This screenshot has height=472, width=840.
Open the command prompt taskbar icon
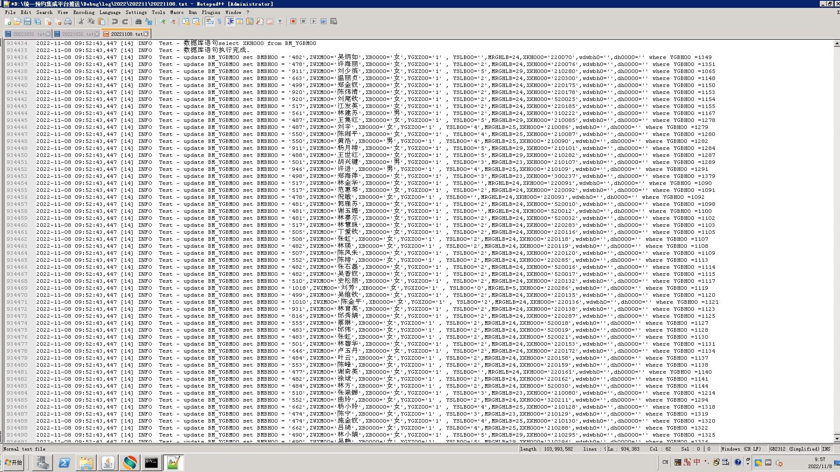point(151,462)
